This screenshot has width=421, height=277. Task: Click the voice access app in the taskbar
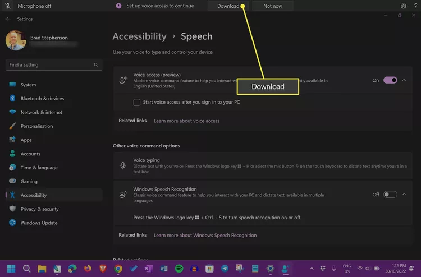click(x=285, y=268)
